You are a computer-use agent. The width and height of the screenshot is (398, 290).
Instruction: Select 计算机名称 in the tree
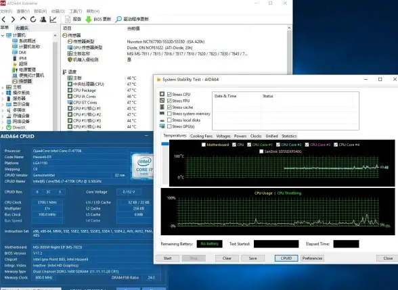pos(26,47)
